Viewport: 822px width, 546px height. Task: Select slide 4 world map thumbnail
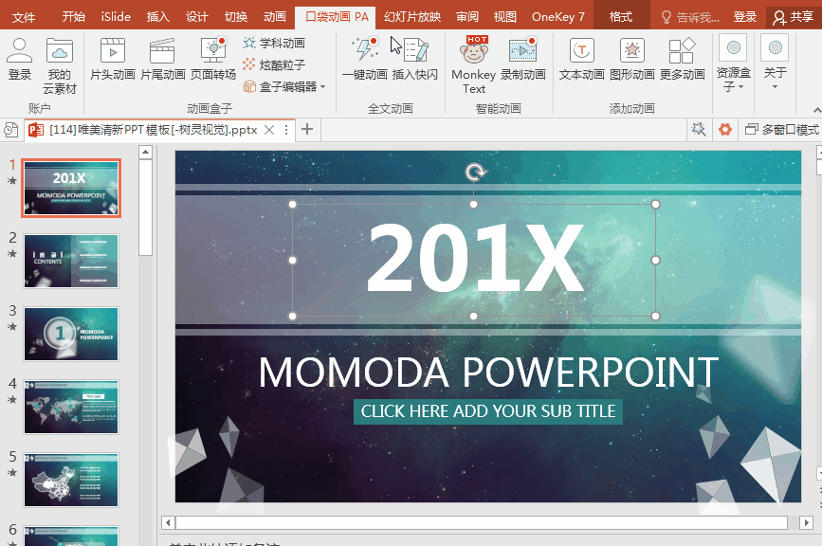tap(71, 407)
